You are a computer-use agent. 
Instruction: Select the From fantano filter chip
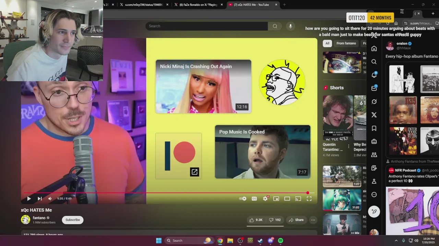(346, 43)
